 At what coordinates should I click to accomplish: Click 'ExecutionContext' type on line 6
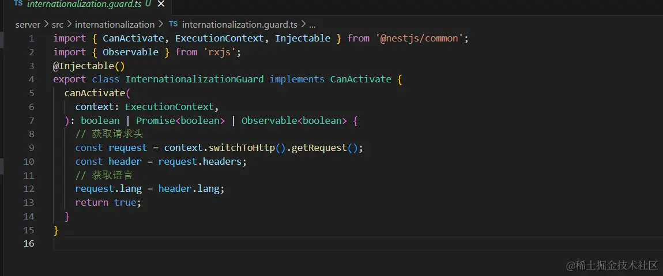[169, 107]
